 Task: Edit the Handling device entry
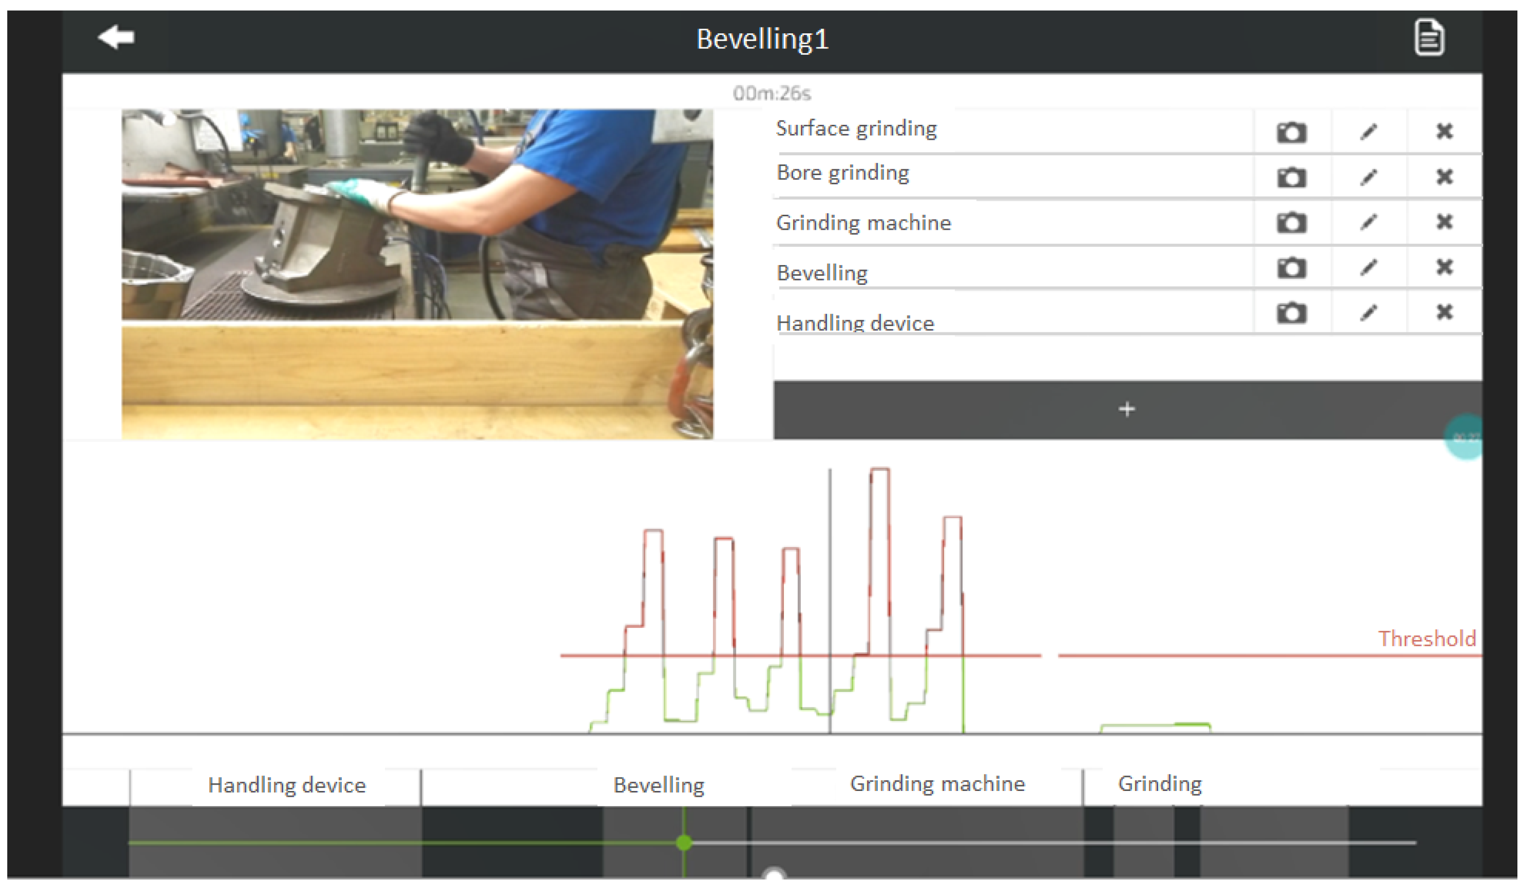(x=1368, y=313)
